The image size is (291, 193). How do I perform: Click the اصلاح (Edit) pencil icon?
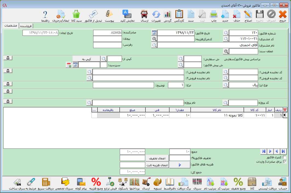tap(248, 16)
